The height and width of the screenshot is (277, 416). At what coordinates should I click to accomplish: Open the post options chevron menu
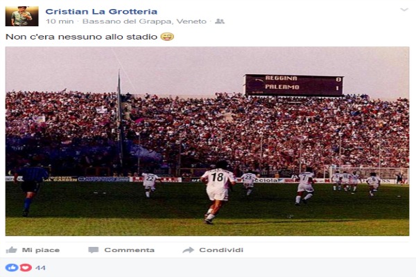coord(404,10)
